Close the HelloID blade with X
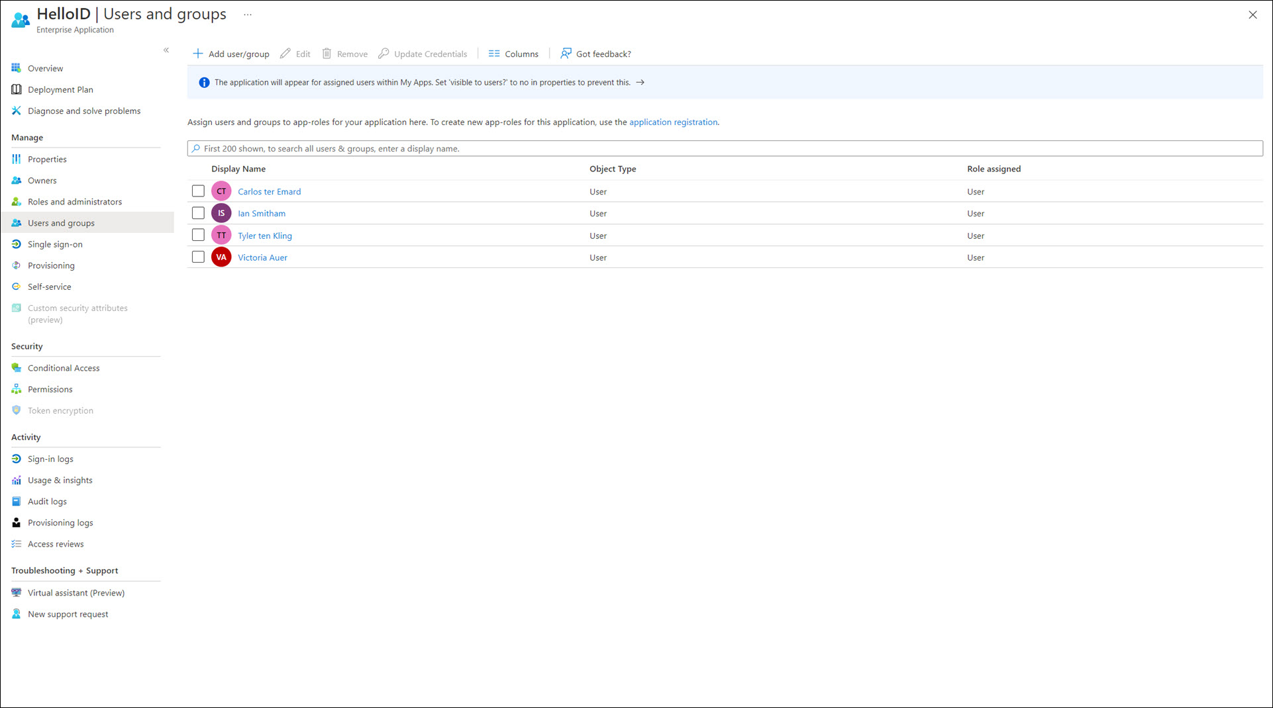 1252,15
